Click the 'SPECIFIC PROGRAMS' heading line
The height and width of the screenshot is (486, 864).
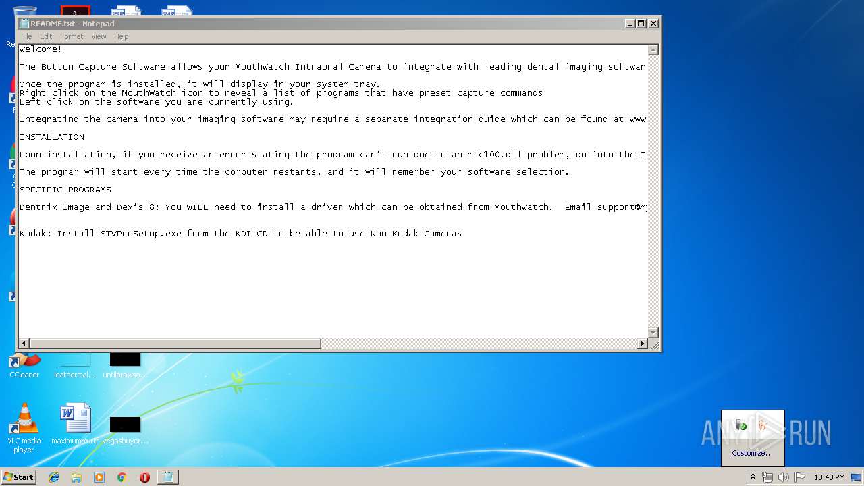tap(65, 190)
